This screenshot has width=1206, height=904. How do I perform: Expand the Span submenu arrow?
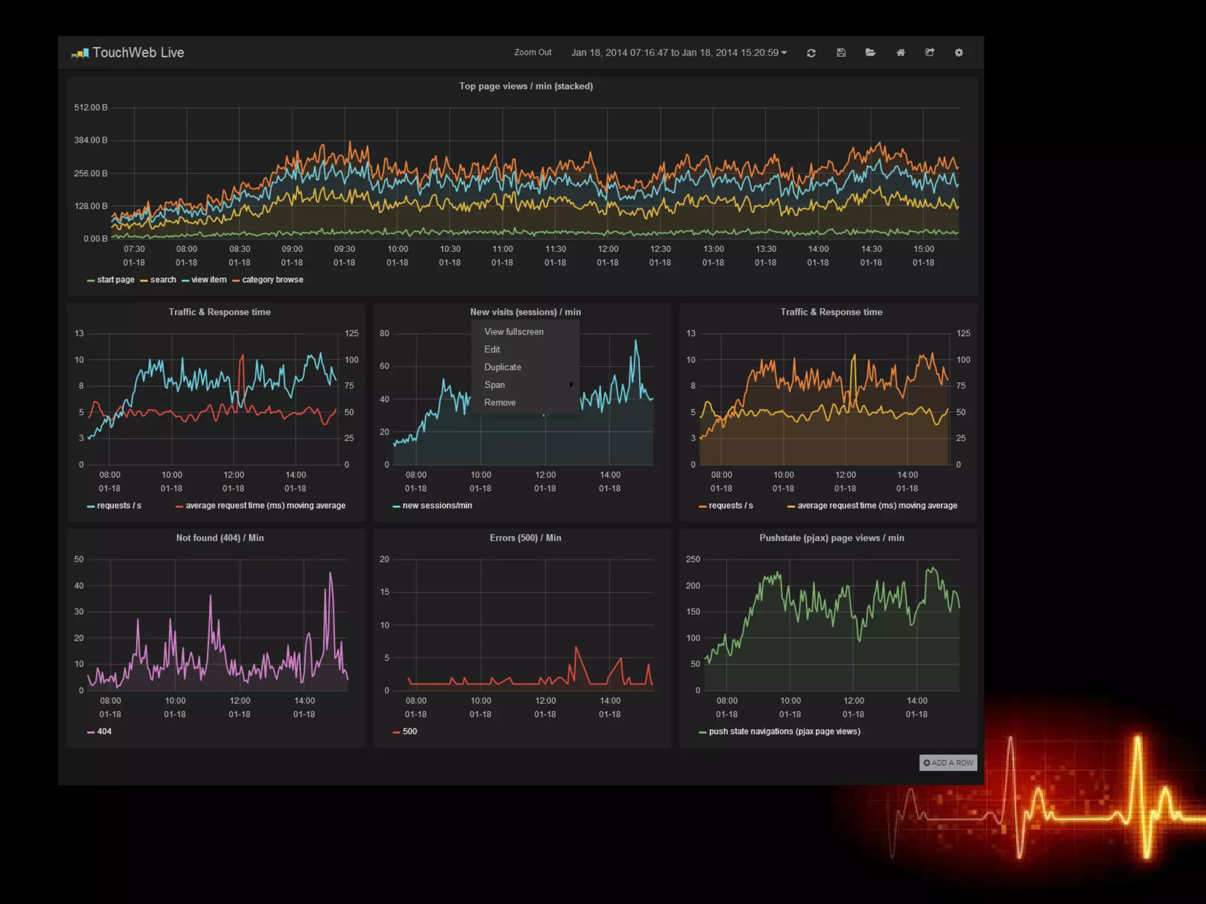click(571, 385)
